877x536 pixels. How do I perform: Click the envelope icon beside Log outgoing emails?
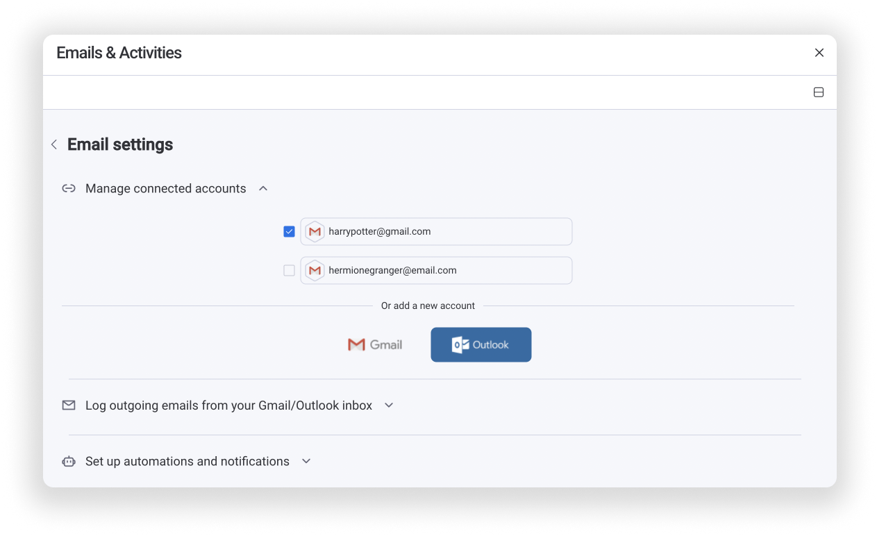pos(68,405)
